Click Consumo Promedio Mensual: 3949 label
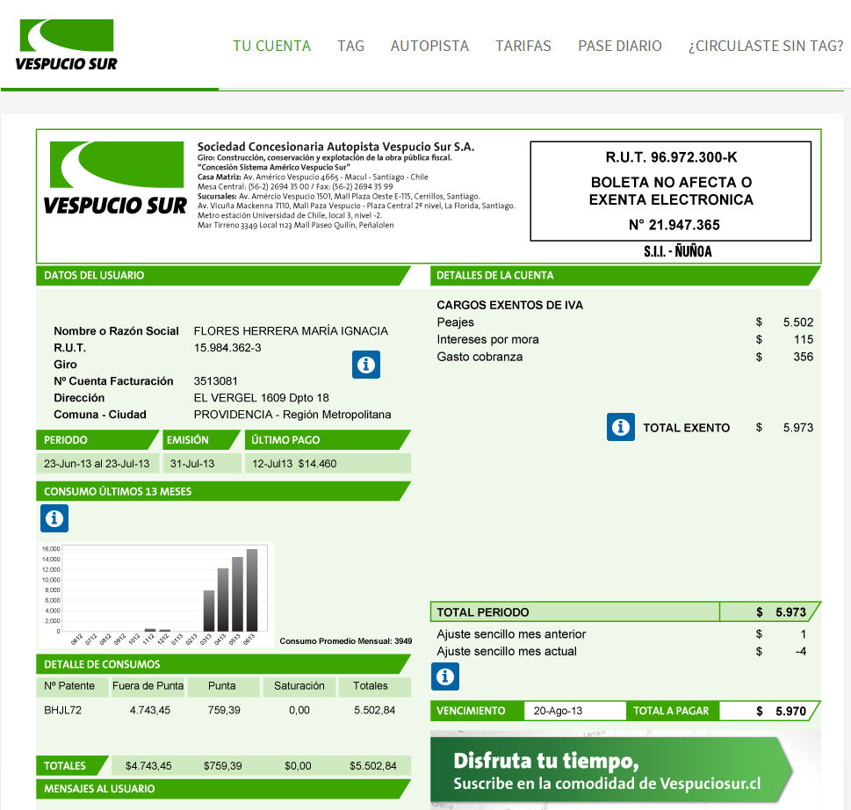851x810 pixels. [x=346, y=641]
